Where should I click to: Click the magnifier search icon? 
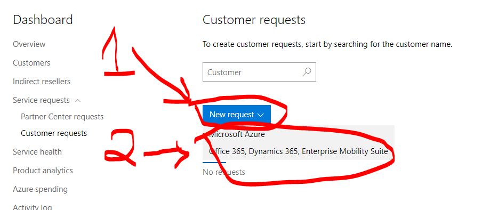[x=307, y=72]
